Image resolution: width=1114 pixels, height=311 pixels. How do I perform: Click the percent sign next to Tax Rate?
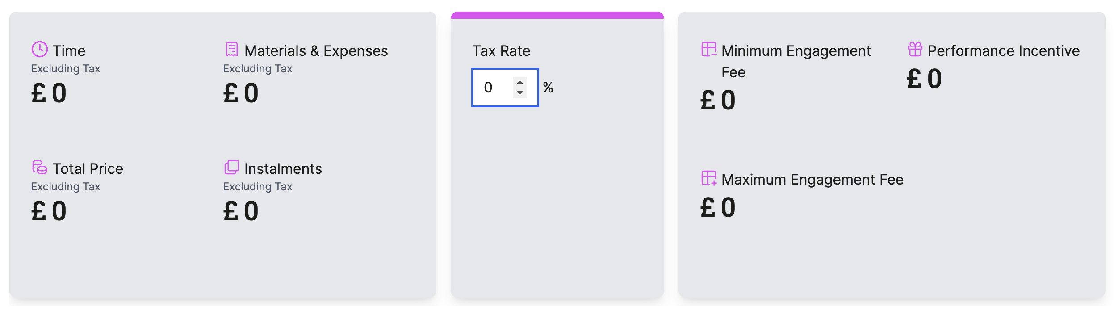pos(548,88)
